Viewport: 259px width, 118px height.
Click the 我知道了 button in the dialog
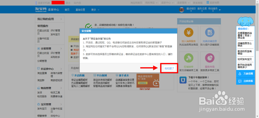(169, 68)
